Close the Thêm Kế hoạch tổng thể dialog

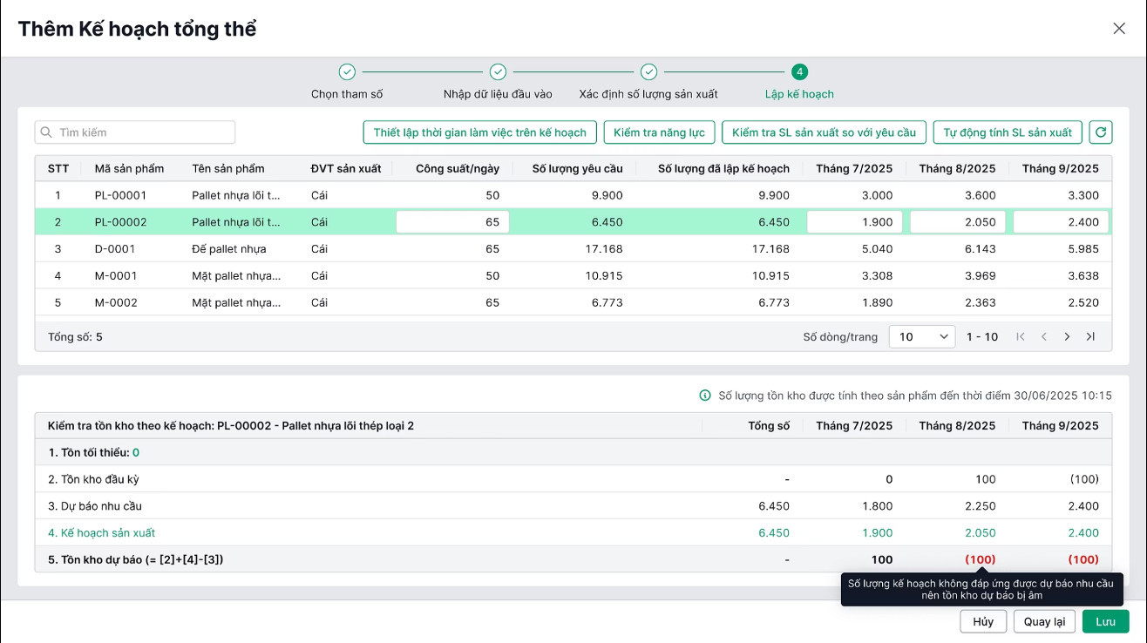coord(1119,29)
